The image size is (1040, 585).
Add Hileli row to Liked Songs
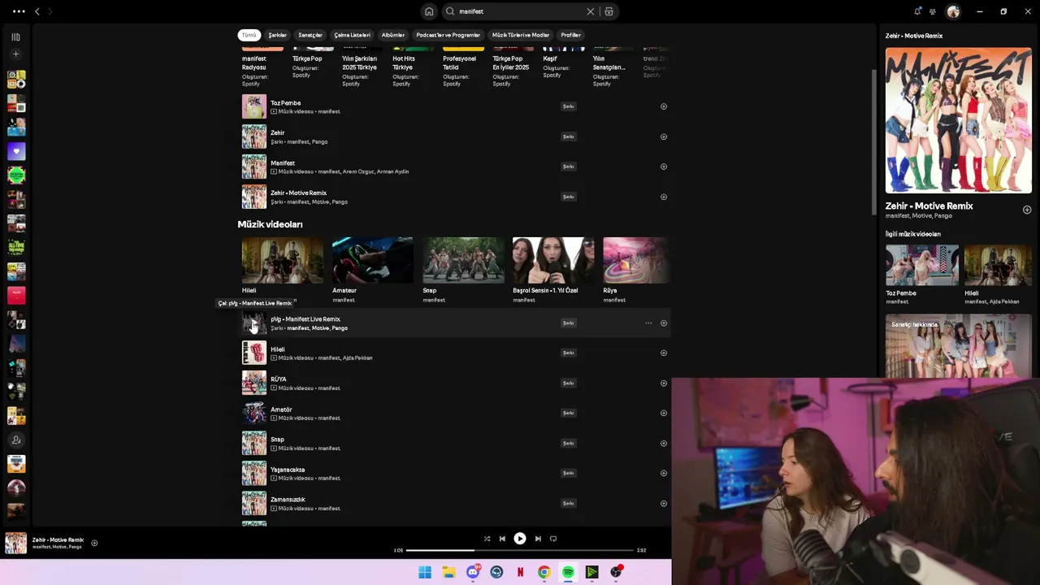point(664,353)
